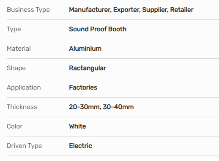This screenshot has width=219, height=161.
Task: Click the Thickness label
Action: tap(22, 107)
